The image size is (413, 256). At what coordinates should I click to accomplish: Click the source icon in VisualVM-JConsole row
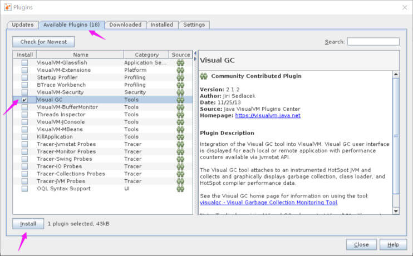pos(180,122)
